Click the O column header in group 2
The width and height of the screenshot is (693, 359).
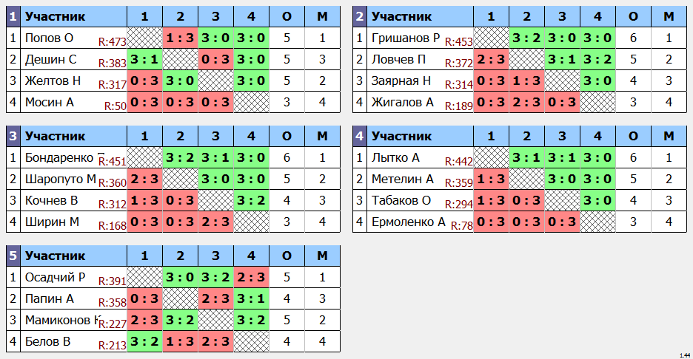point(633,17)
